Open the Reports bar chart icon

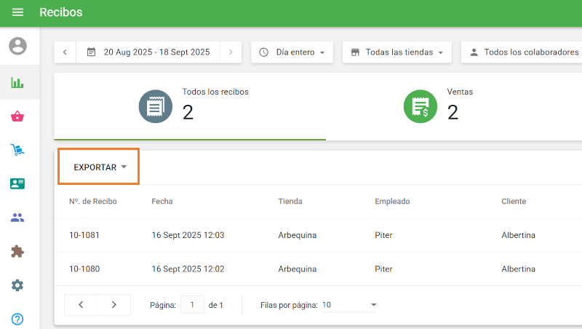coord(17,82)
